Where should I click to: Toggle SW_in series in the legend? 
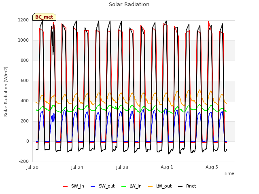[74, 186]
